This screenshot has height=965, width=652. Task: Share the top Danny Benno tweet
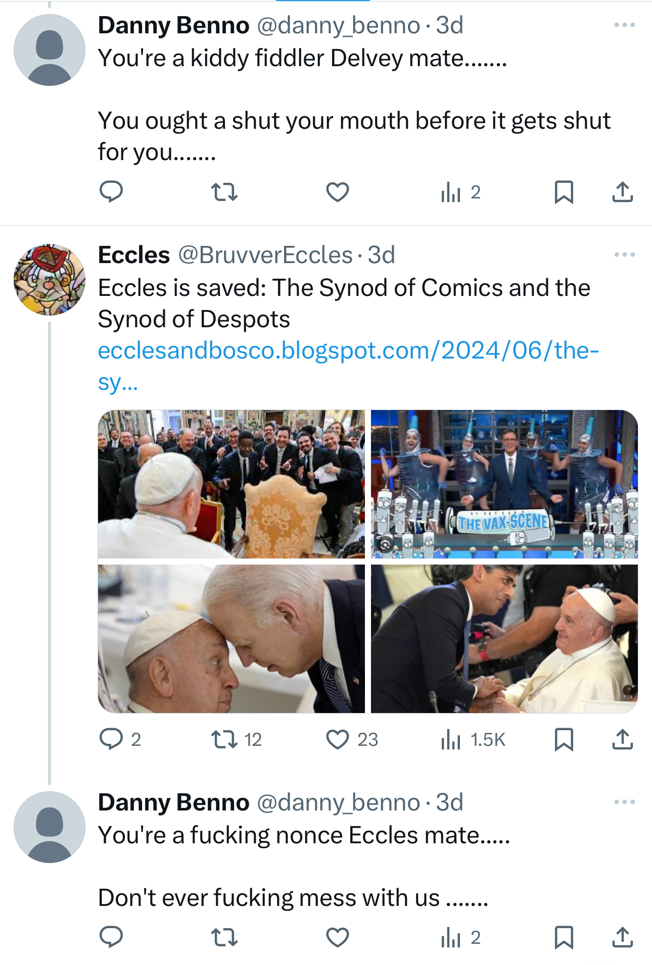click(x=622, y=192)
